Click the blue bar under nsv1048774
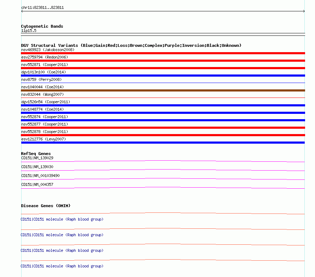The image size is (315, 277). [x=163, y=113]
